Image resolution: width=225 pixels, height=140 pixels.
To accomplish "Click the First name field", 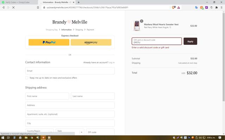I will pos(47,96).
